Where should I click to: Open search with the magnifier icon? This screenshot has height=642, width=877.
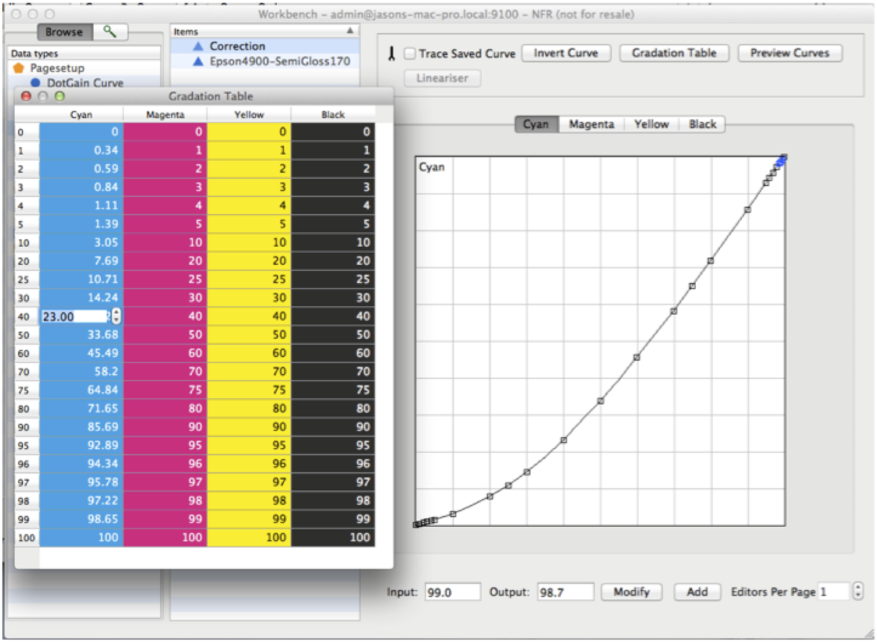[x=111, y=32]
